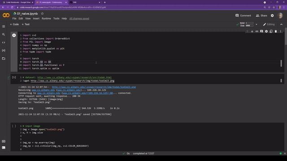287x161 pixels.
Task: Click the 'import torch' code line
Action: [x=31, y=59]
